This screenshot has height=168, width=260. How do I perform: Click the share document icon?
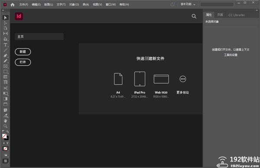click(172, 4)
